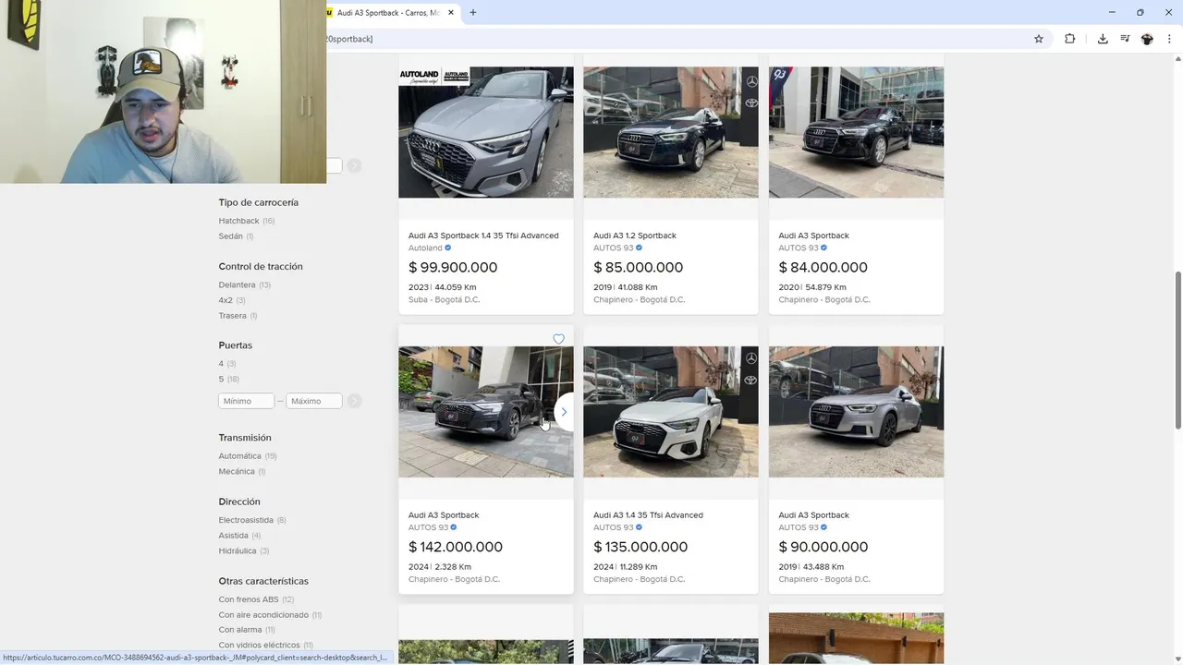Open the browser extensions menu
Viewport: 1183px width, 665px height.
1070,39
